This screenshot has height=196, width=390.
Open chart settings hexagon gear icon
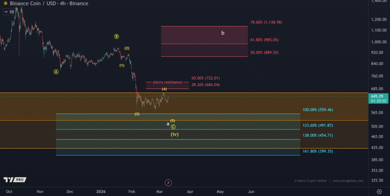(379, 191)
